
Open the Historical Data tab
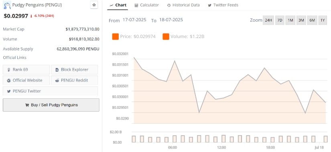[x=183, y=5]
